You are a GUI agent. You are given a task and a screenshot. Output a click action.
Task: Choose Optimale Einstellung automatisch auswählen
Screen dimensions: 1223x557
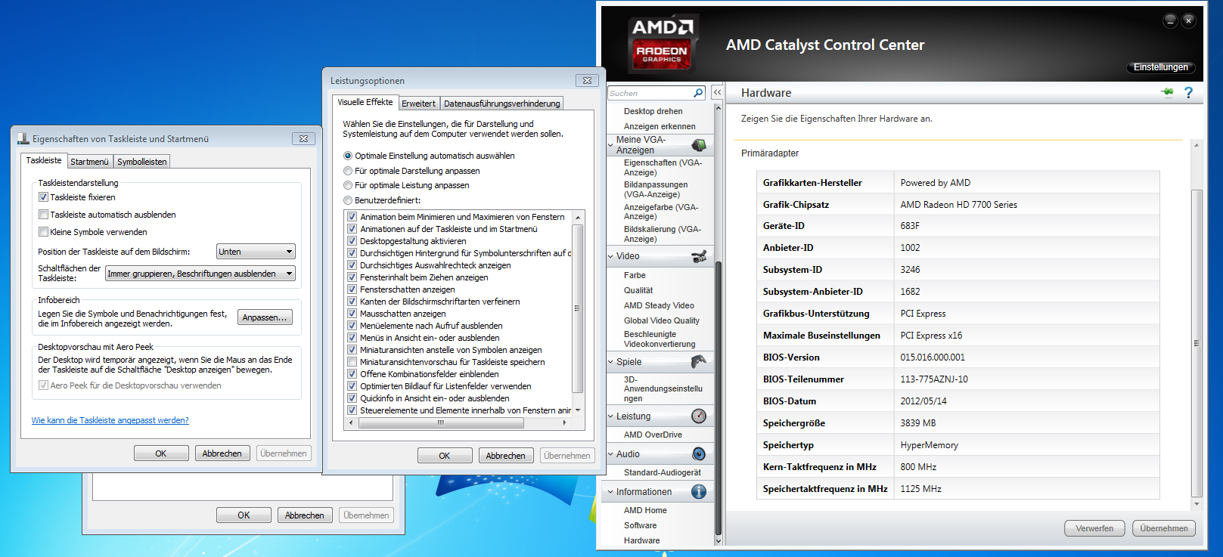coord(348,156)
